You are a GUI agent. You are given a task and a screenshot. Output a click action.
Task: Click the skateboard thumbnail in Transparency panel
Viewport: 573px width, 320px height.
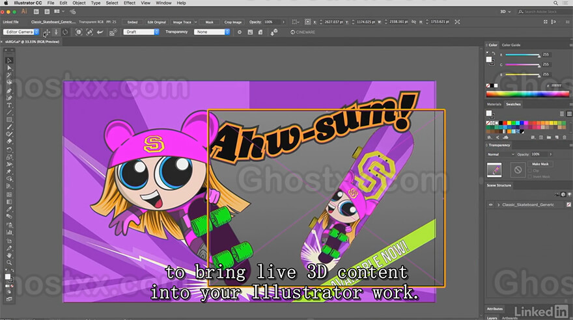pos(494,170)
